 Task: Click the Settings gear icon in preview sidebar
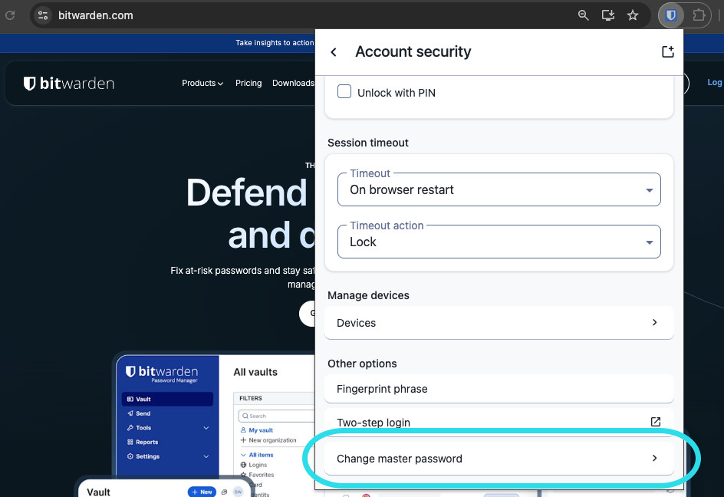(130, 456)
